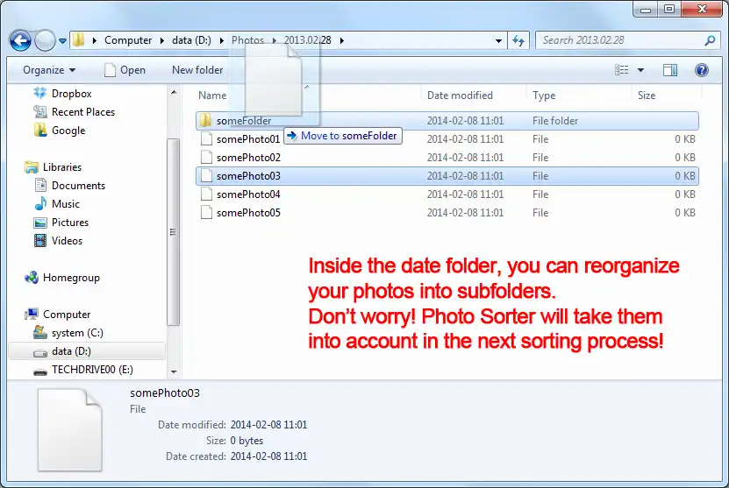Select Google in the navigation pane

click(68, 131)
